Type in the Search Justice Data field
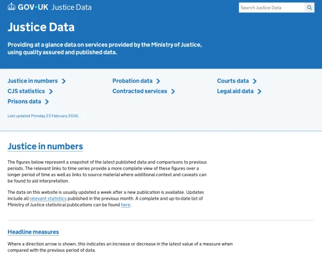This screenshot has height=257, width=322. pyautogui.click(x=271, y=7)
